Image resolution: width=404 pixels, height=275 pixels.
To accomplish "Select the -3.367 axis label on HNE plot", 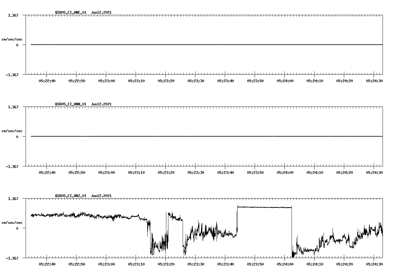I will 12,75.
